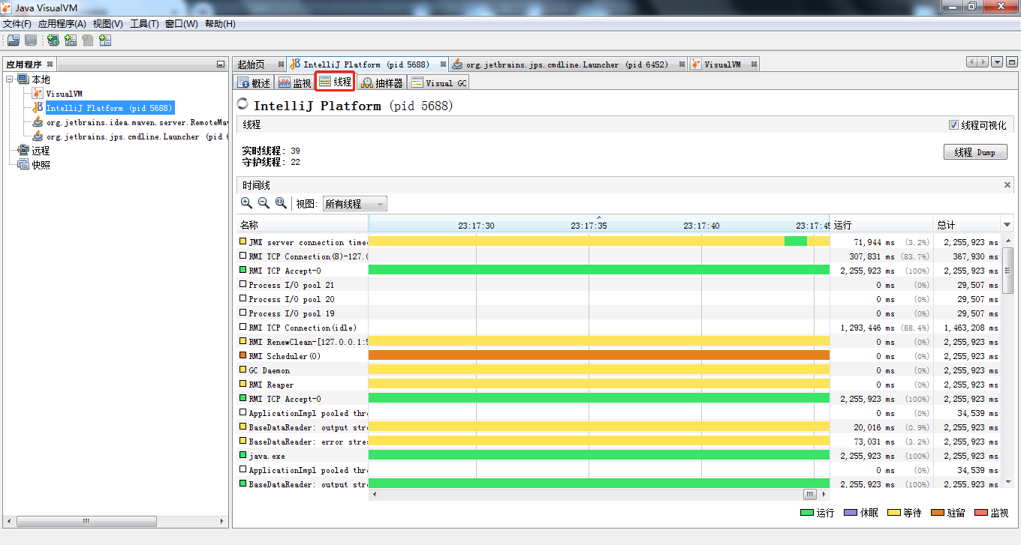
Task: Collapse the 本地 tree node
Action: pyautogui.click(x=9, y=79)
